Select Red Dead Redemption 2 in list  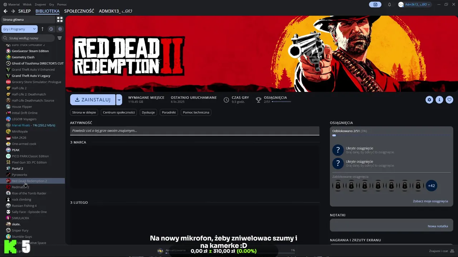point(33,181)
